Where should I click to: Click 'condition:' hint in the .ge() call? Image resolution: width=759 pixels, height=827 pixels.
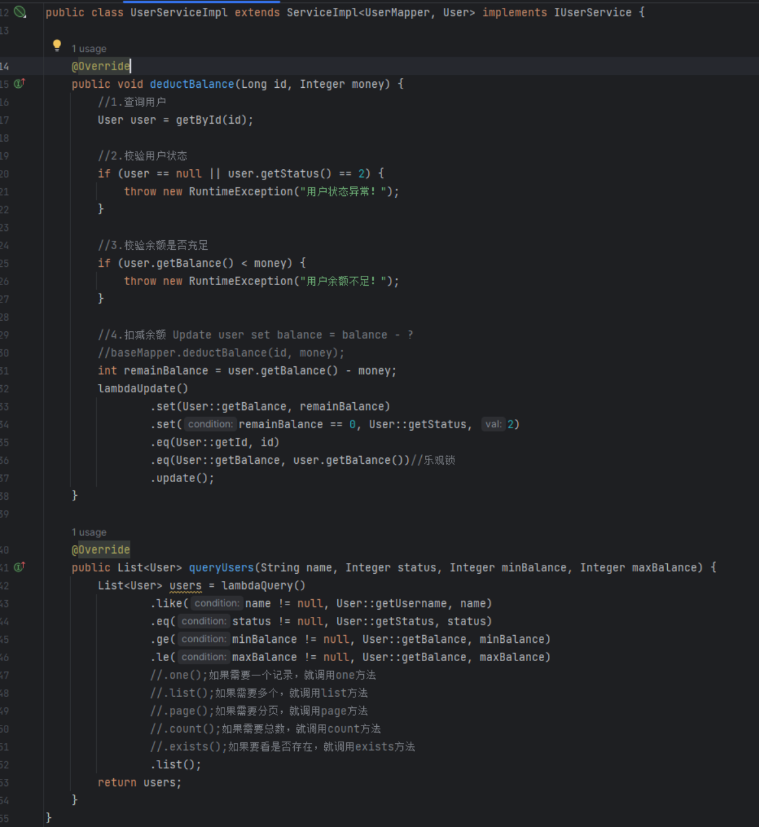203,639
